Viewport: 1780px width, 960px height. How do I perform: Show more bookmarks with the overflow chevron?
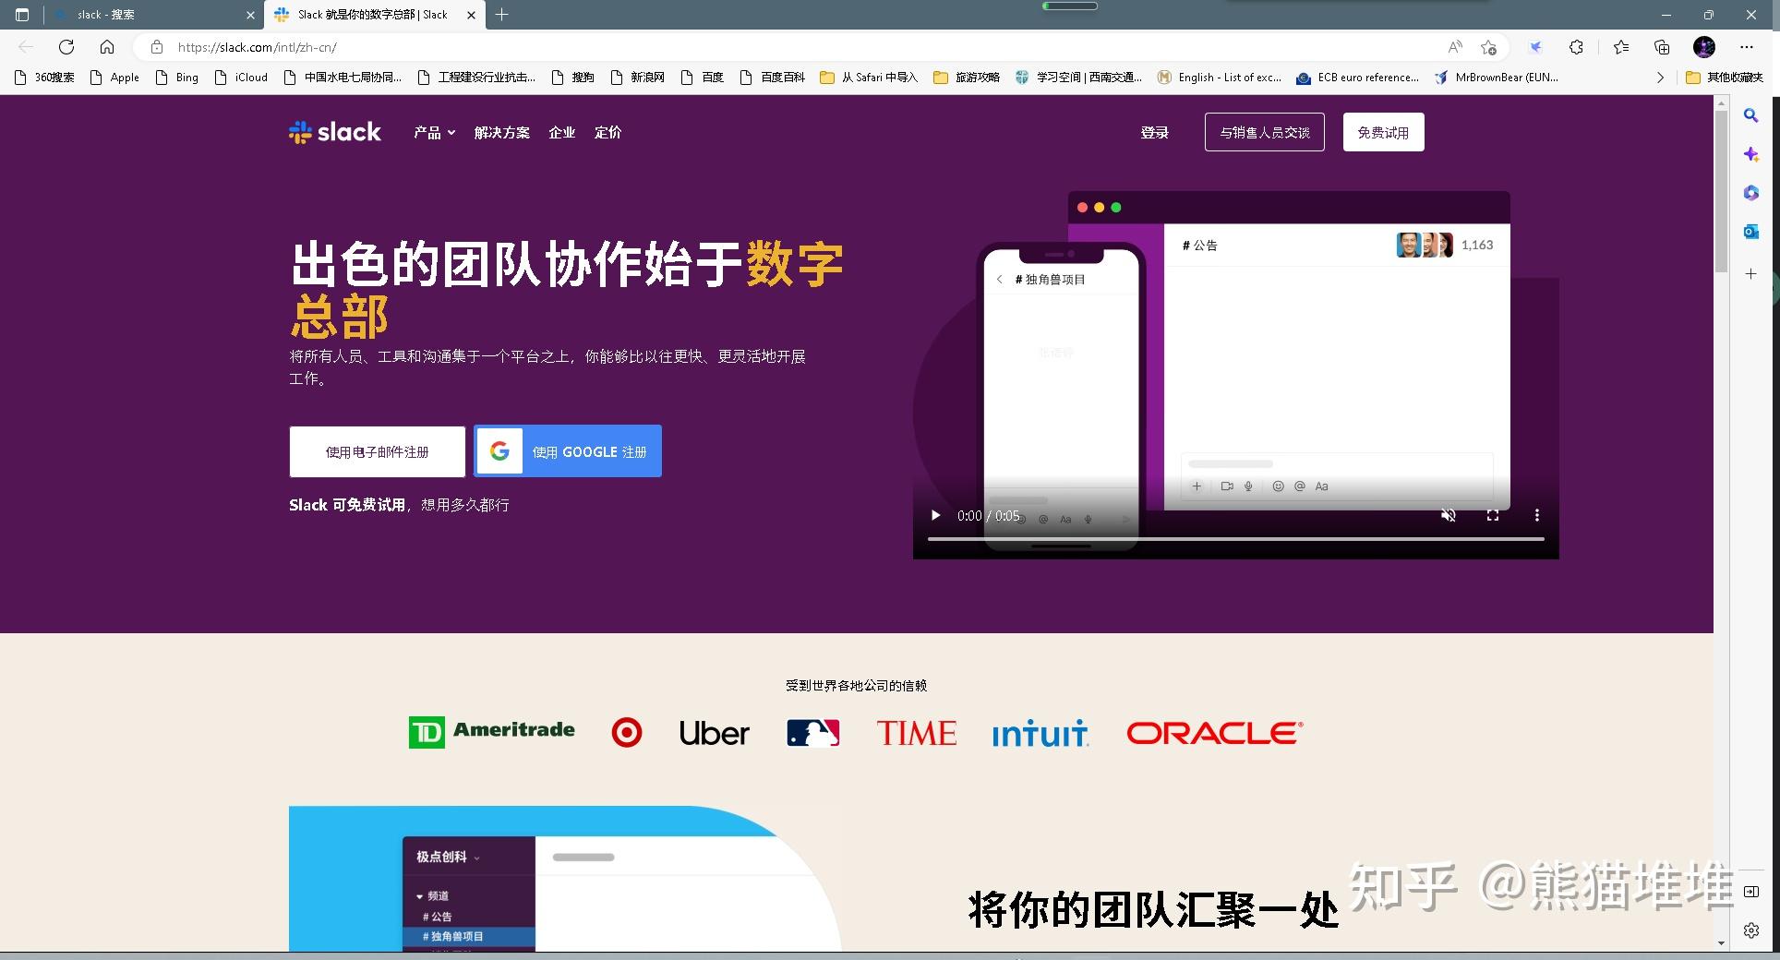pyautogui.click(x=1660, y=78)
